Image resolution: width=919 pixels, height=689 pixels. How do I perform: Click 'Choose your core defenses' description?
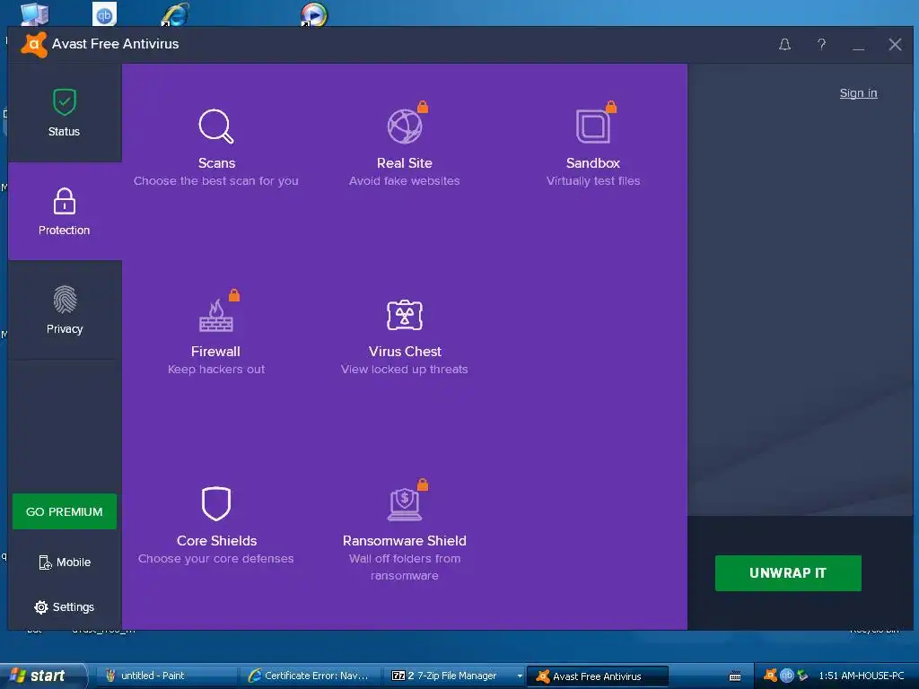[x=215, y=558]
